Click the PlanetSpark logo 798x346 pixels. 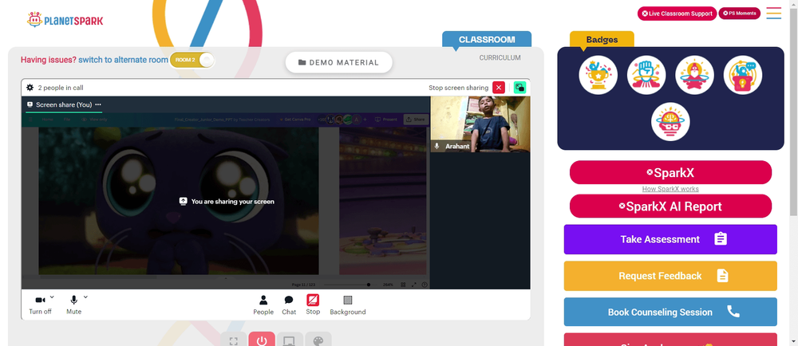tap(65, 20)
